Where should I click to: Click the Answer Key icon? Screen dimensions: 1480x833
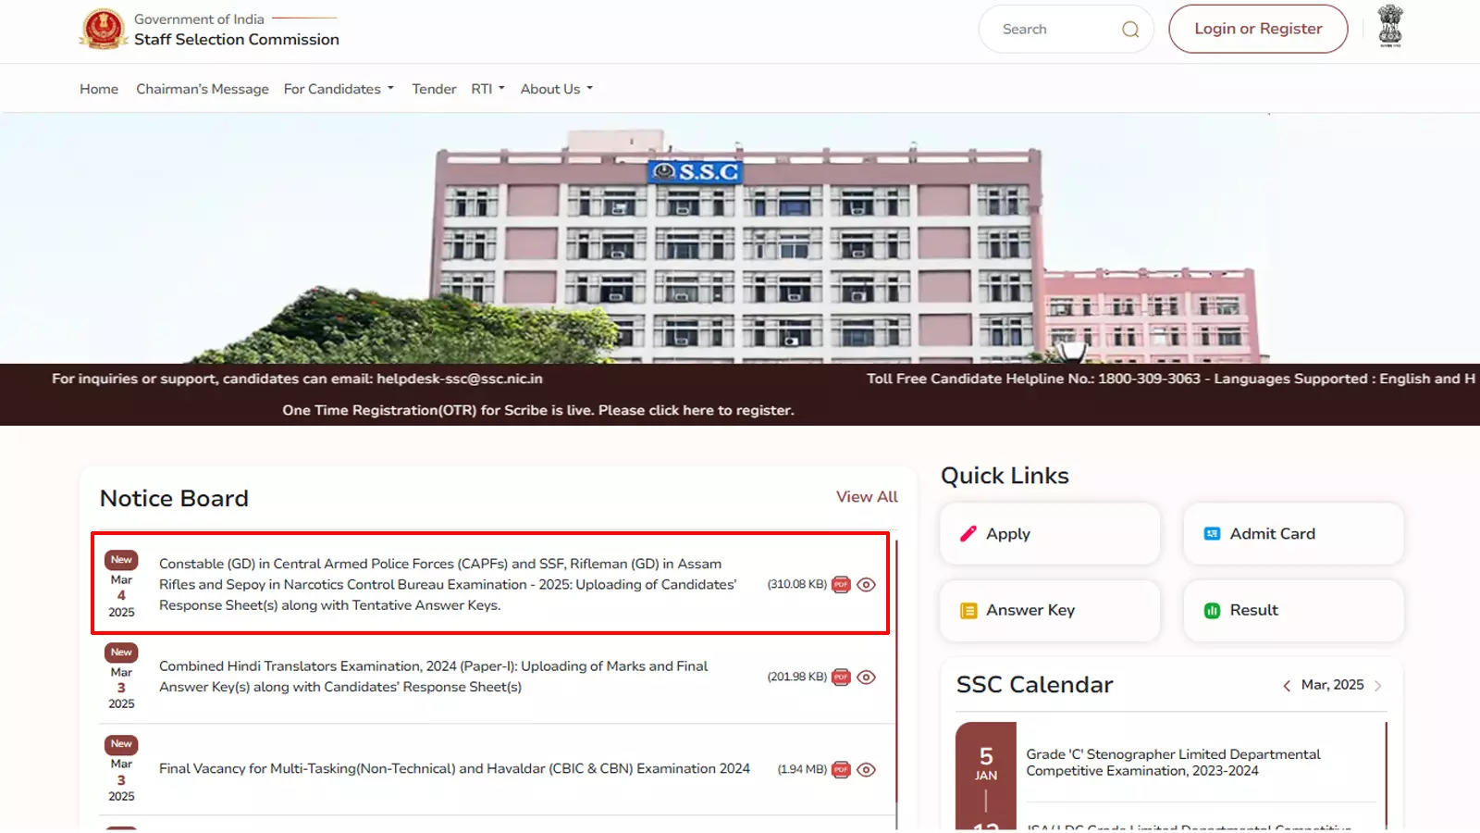click(968, 610)
